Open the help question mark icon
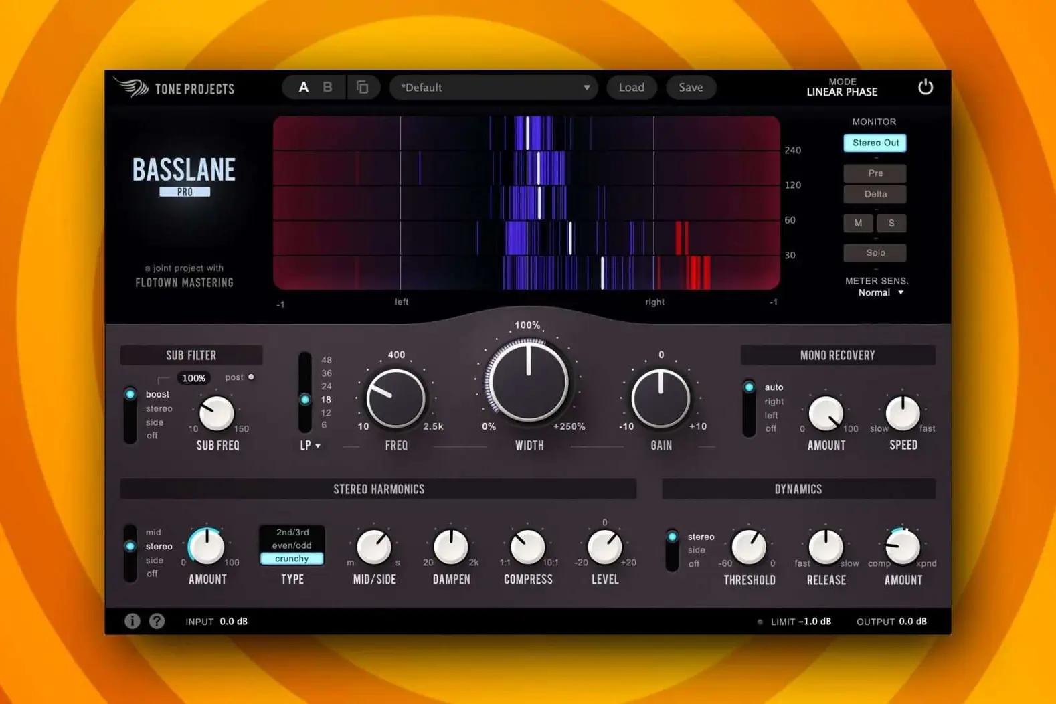The width and height of the screenshot is (1056, 704). pos(157,621)
